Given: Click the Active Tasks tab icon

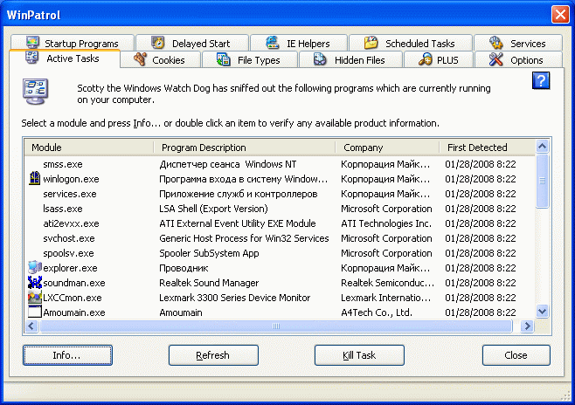Looking at the screenshot, I should pyautogui.click(x=32, y=58).
